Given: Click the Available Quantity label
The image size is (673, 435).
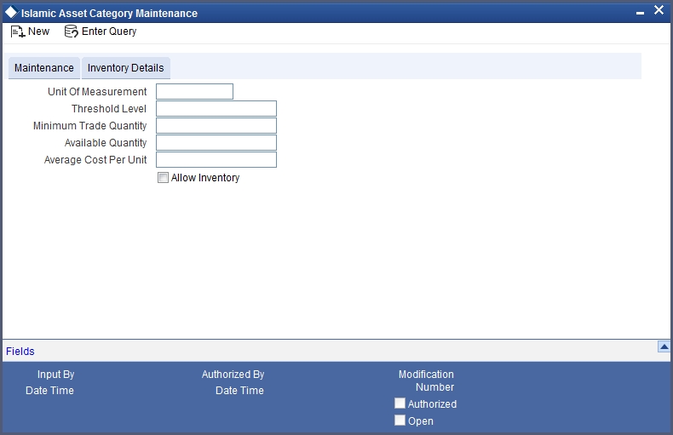Looking at the screenshot, I should click(106, 143).
